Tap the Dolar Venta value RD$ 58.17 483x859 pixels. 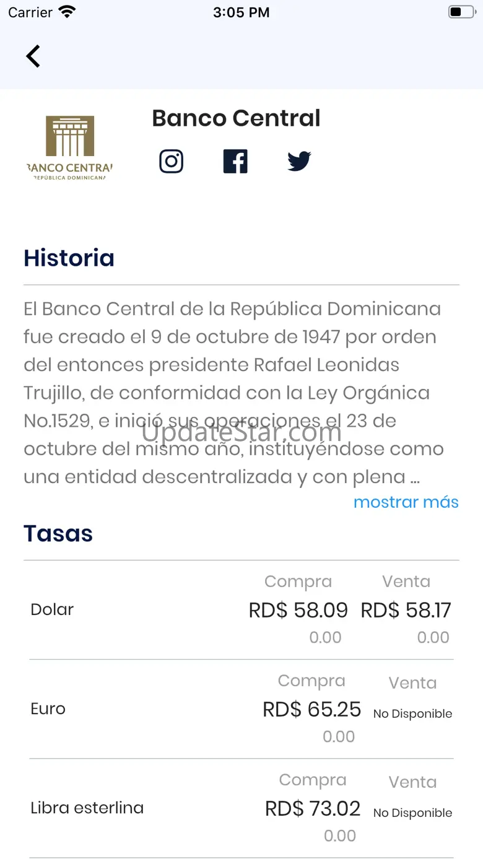406,610
